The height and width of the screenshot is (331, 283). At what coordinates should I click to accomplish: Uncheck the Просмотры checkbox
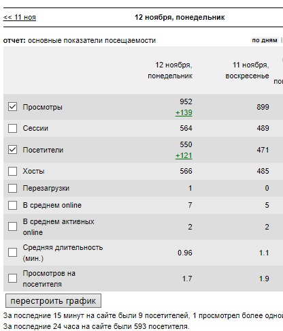click(x=12, y=107)
